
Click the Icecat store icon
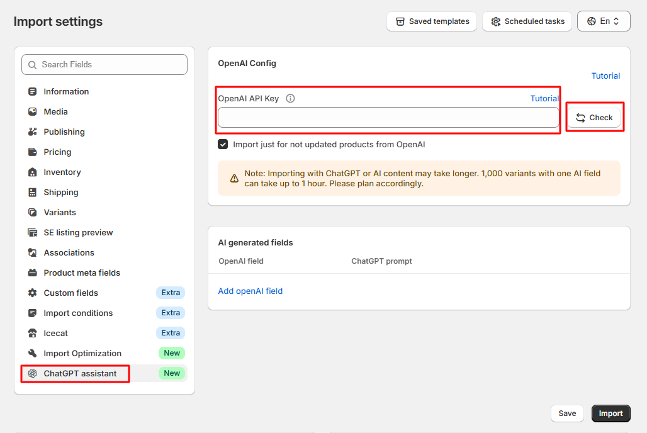coord(32,333)
